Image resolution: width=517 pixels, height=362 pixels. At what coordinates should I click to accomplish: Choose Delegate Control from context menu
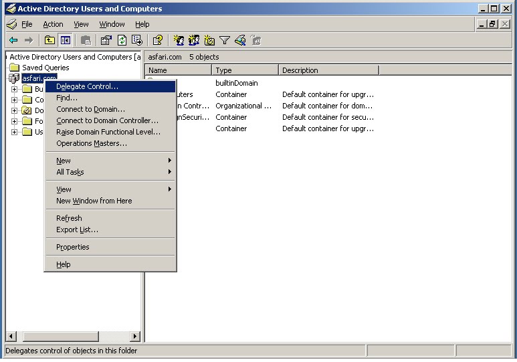(110, 86)
